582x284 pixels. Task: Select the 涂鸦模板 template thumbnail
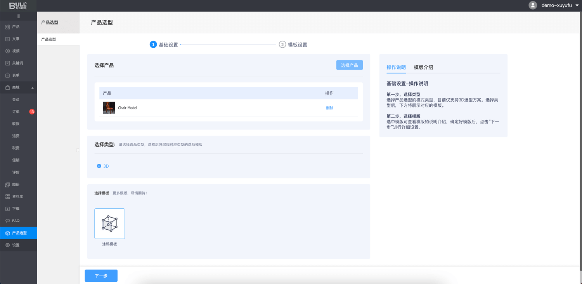coord(109,223)
